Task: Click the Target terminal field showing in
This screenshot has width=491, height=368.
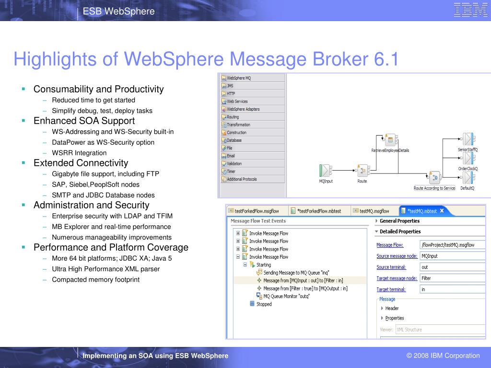Action: click(453, 289)
